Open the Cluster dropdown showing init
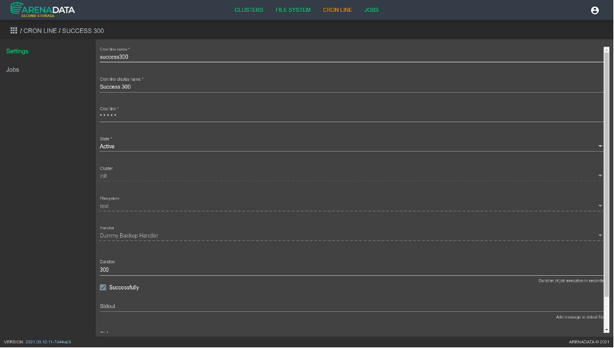 tap(351, 176)
